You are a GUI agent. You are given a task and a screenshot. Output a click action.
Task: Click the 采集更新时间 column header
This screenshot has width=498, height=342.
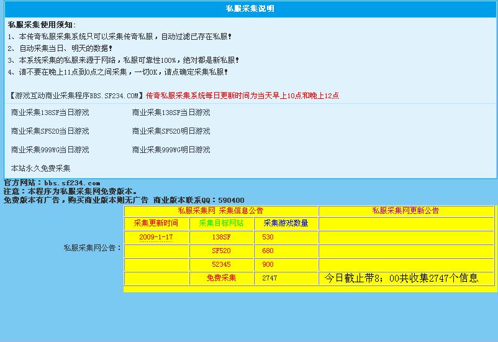(x=156, y=223)
